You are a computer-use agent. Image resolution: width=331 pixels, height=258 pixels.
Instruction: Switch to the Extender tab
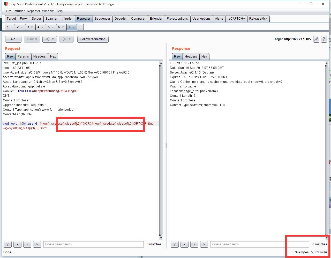[x=156, y=19]
